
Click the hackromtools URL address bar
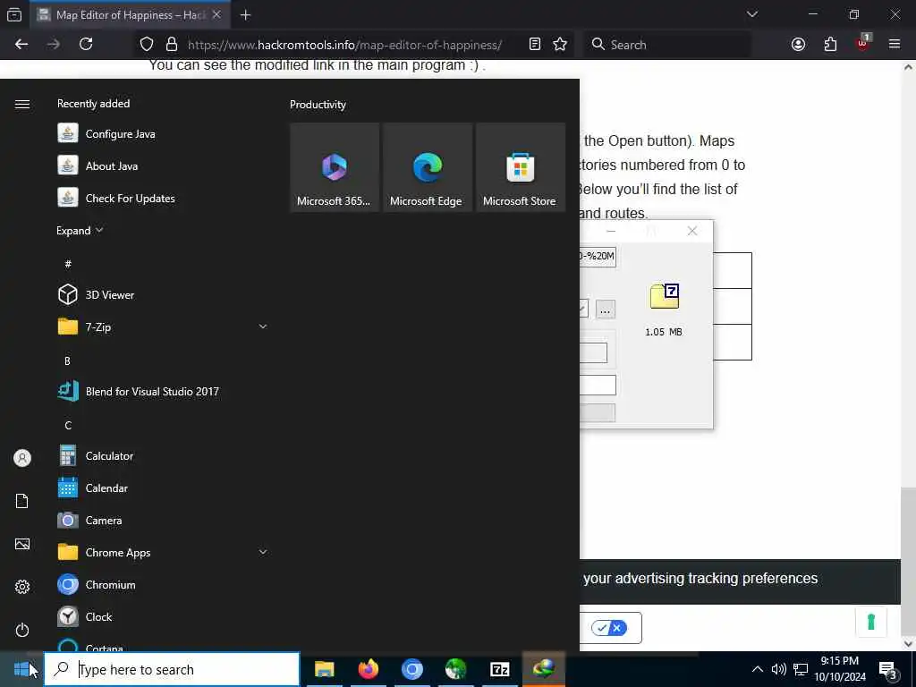(344, 45)
